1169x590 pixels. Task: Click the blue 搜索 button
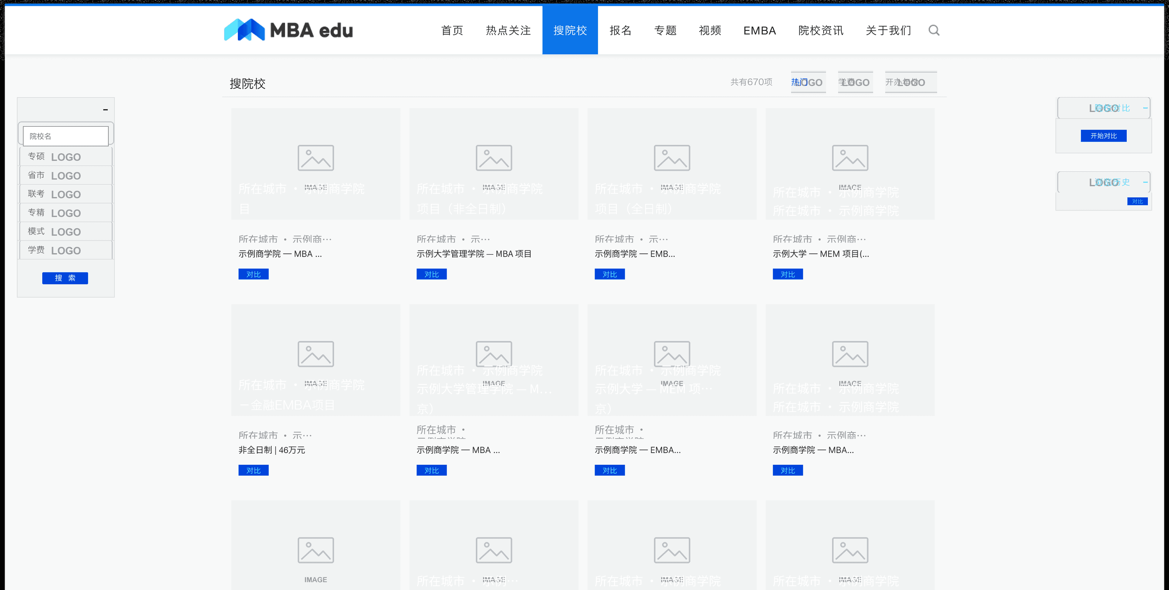click(65, 278)
